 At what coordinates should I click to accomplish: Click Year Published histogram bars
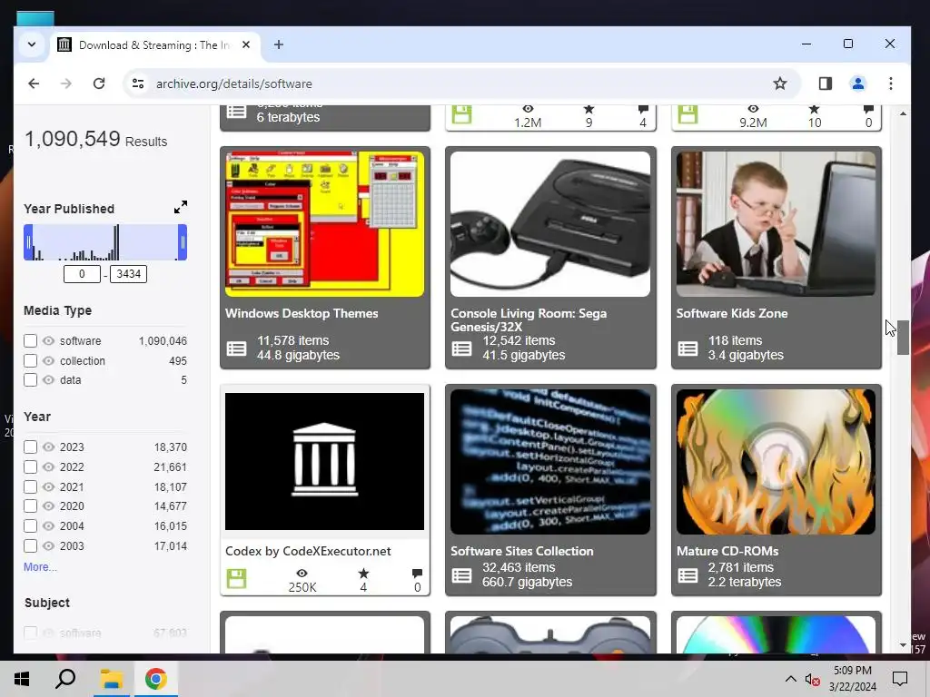point(105,241)
